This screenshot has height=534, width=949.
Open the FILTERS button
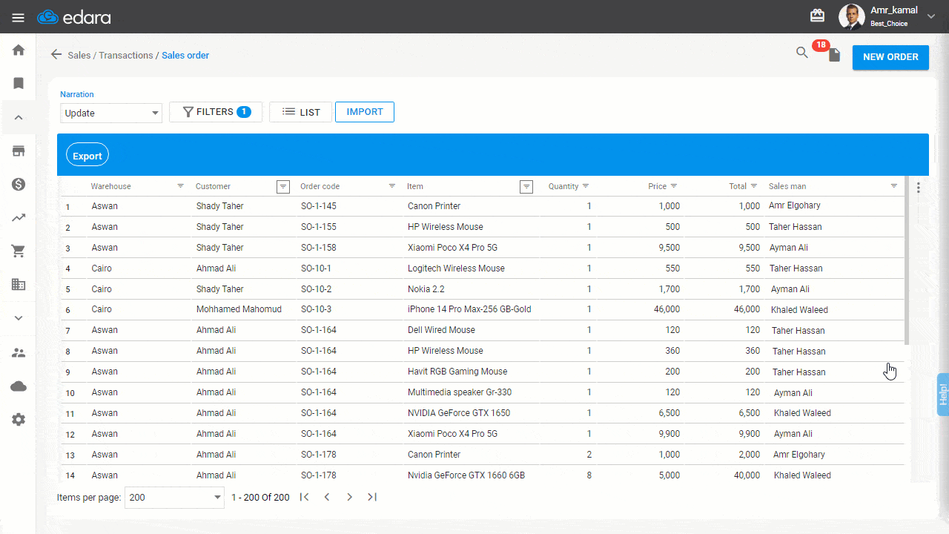(x=216, y=112)
